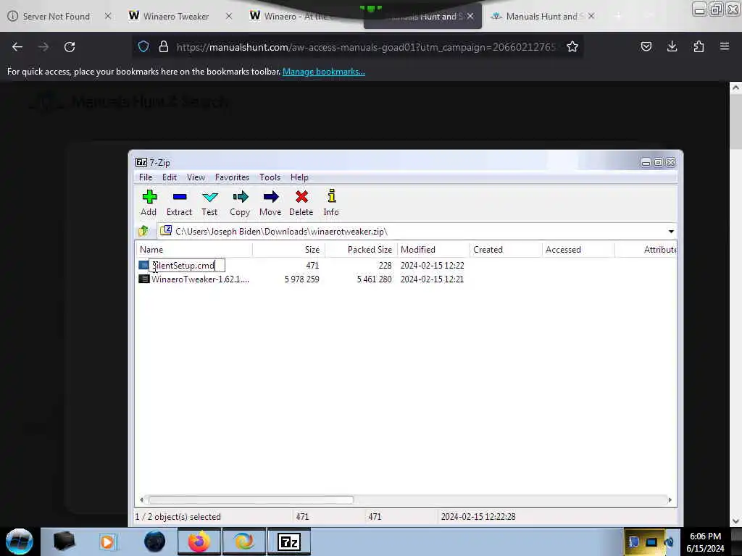Click the file list scroll-right arrow
The width and height of the screenshot is (742, 556).
click(x=670, y=500)
